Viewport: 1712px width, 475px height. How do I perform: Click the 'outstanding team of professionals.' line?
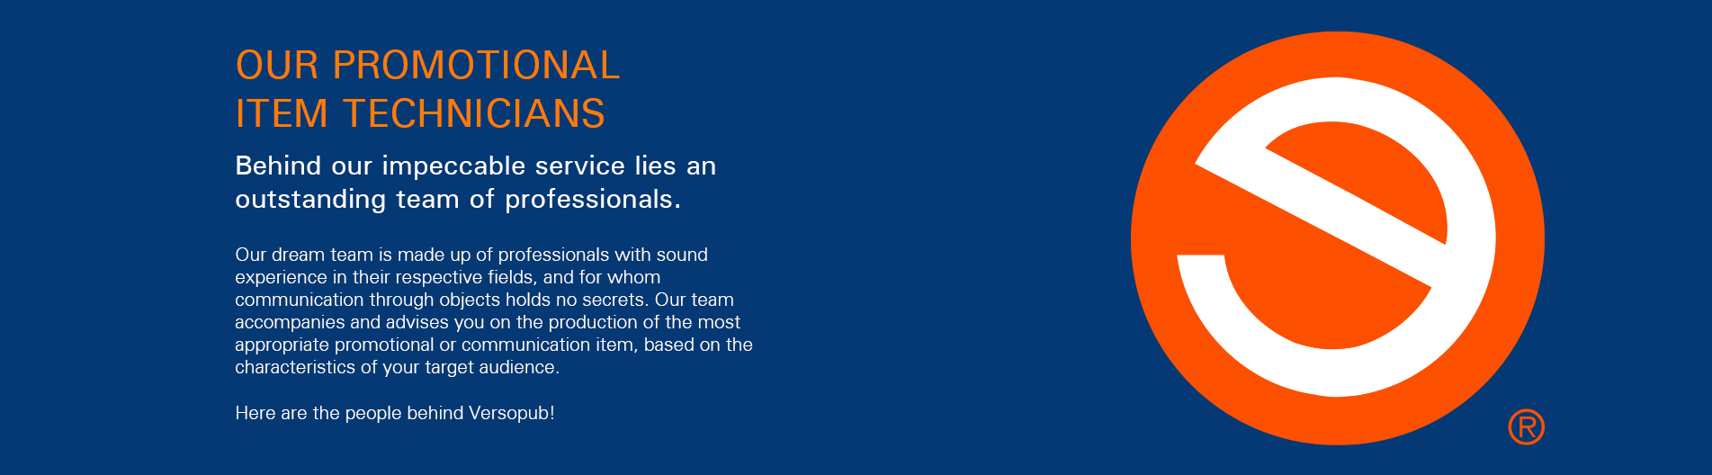[458, 199]
